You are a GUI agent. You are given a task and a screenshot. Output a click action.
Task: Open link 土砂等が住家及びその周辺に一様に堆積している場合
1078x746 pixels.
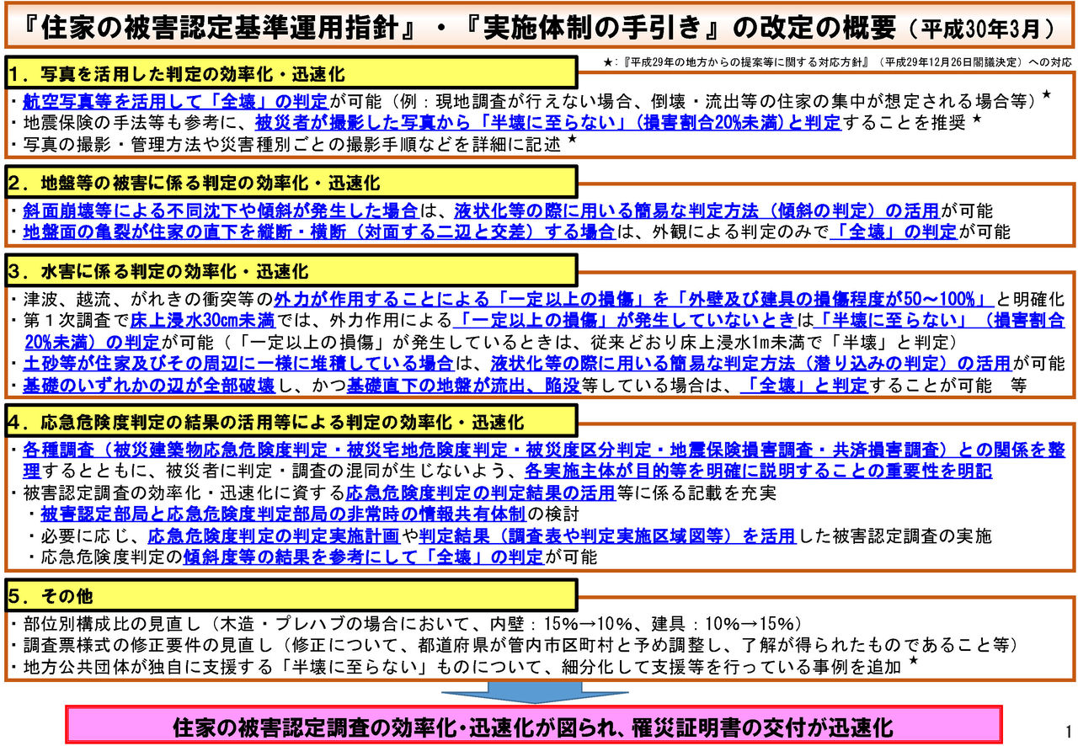[x=238, y=364]
